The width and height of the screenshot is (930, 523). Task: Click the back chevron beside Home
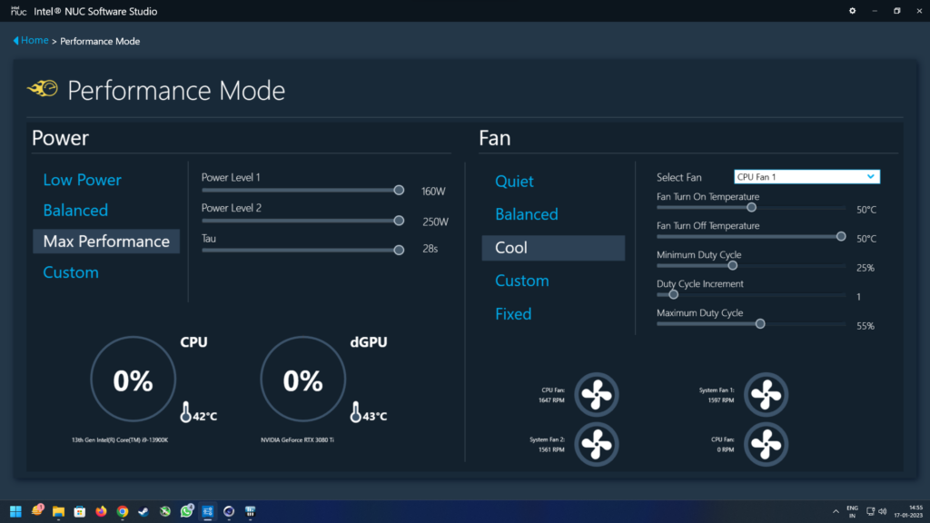pyautogui.click(x=16, y=40)
